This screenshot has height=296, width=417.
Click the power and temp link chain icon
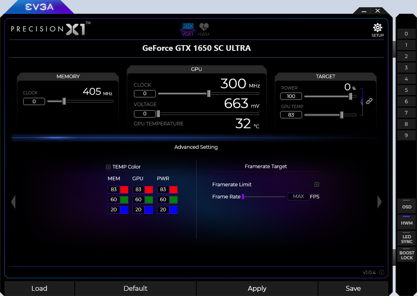click(369, 101)
